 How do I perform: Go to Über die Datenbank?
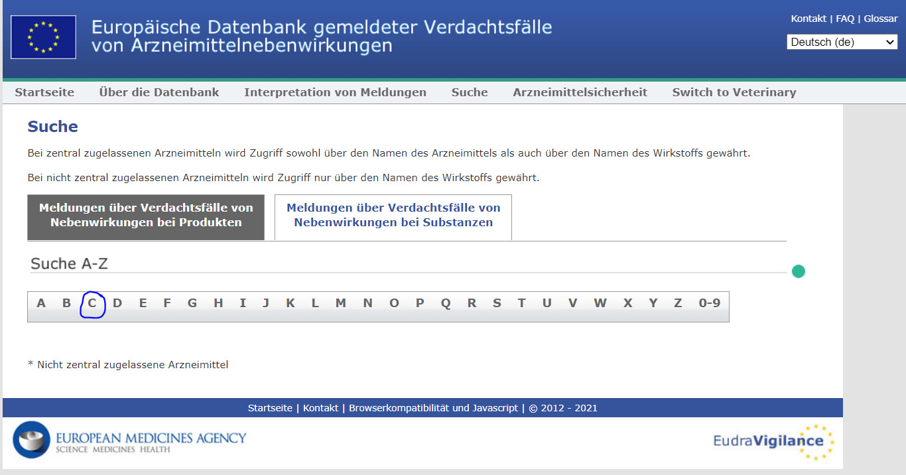(x=159, y=92)
